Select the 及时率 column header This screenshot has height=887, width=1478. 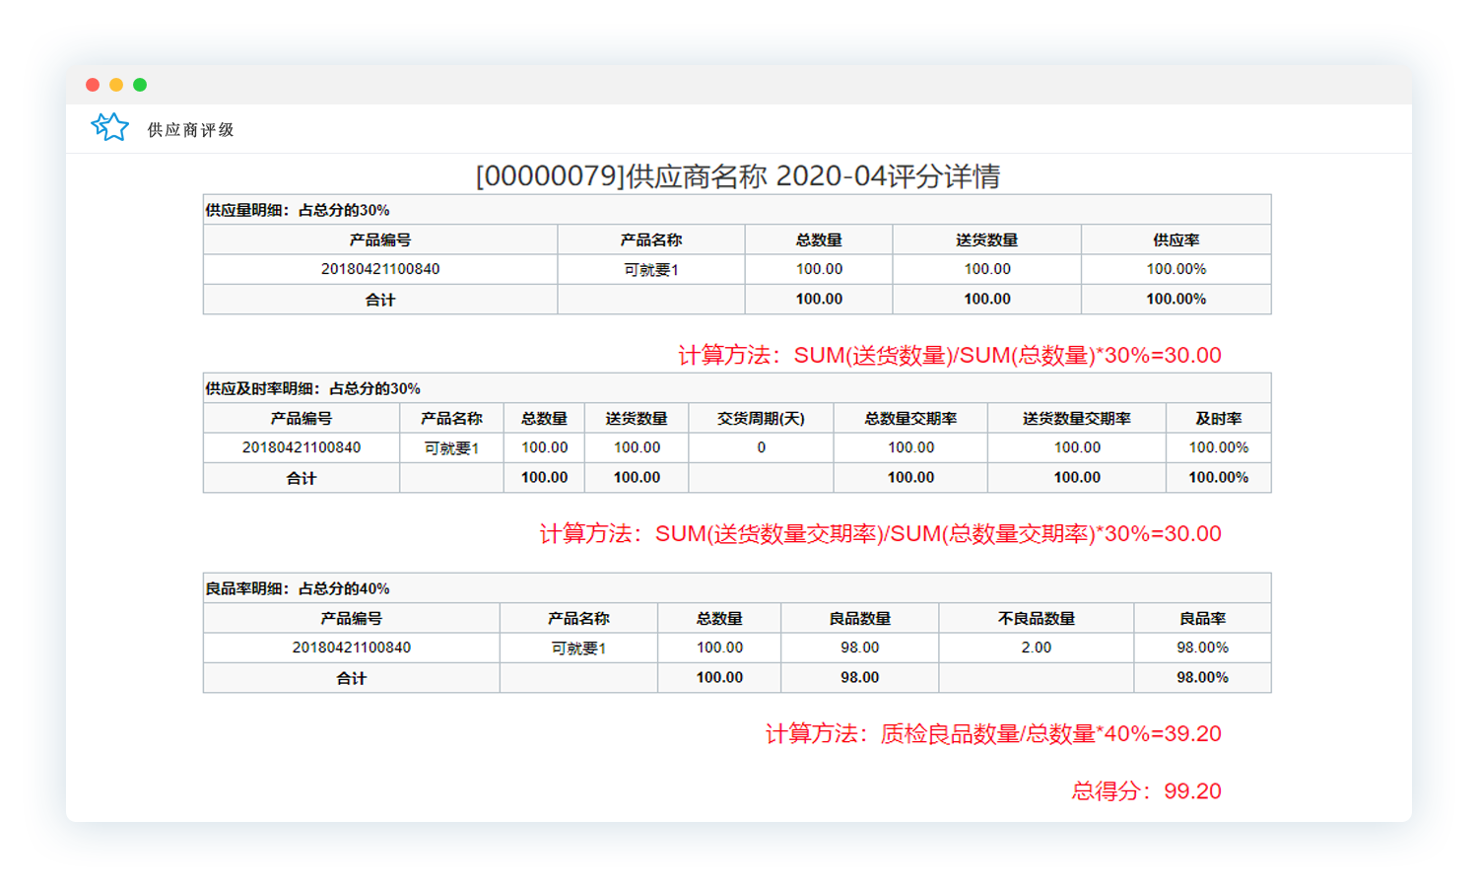tap(1218, 418)
